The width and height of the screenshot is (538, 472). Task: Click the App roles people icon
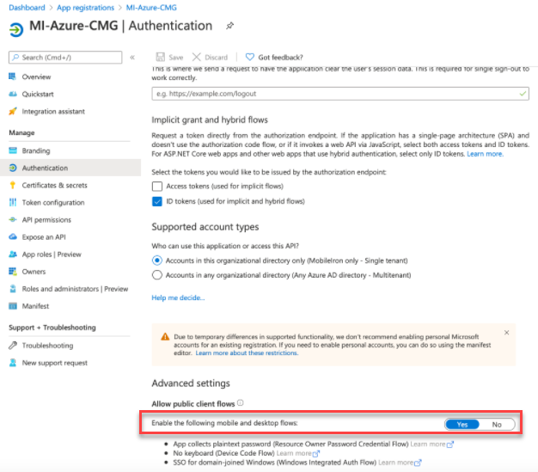[13, 254]
